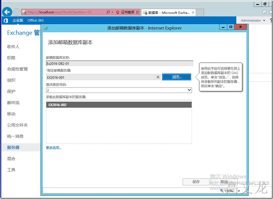The width and height of the screenshot is (273, 199).
Task: Click the 激活首选号码 label
Action: click(56, 85)
